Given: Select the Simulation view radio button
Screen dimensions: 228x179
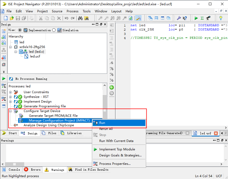Looking at the screenshot, I should point(54,30).
